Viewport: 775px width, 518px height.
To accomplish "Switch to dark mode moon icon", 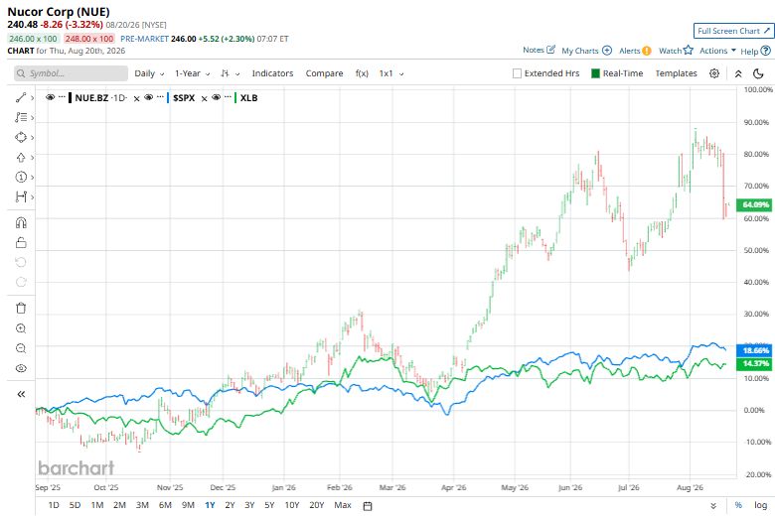I will point(758,73).
